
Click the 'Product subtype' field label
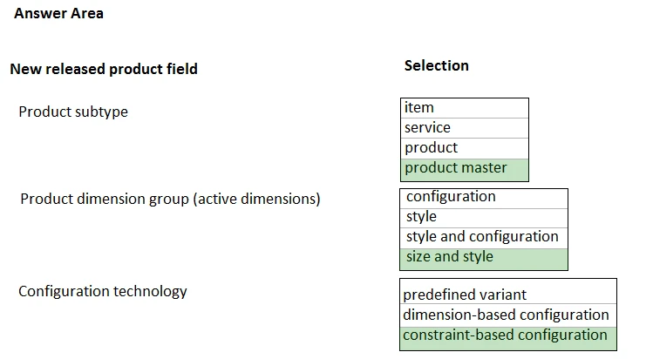73,112
